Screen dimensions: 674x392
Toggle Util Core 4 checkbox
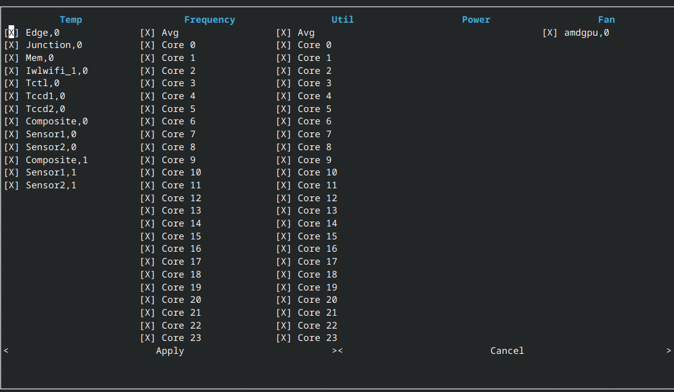point(283,96)
